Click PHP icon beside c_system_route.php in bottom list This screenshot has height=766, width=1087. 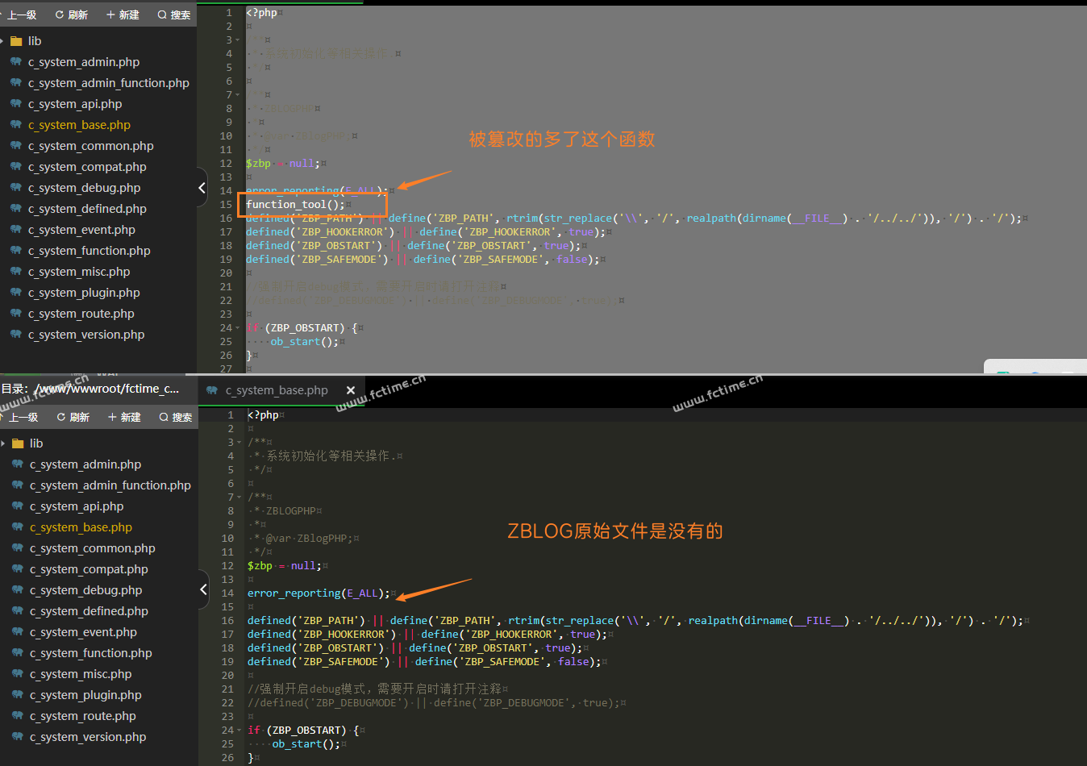click(18, 715)
